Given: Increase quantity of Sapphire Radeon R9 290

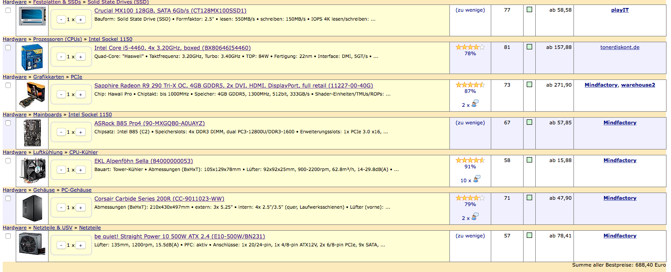Looking at the screenshot, I should [x=80, y=95].
